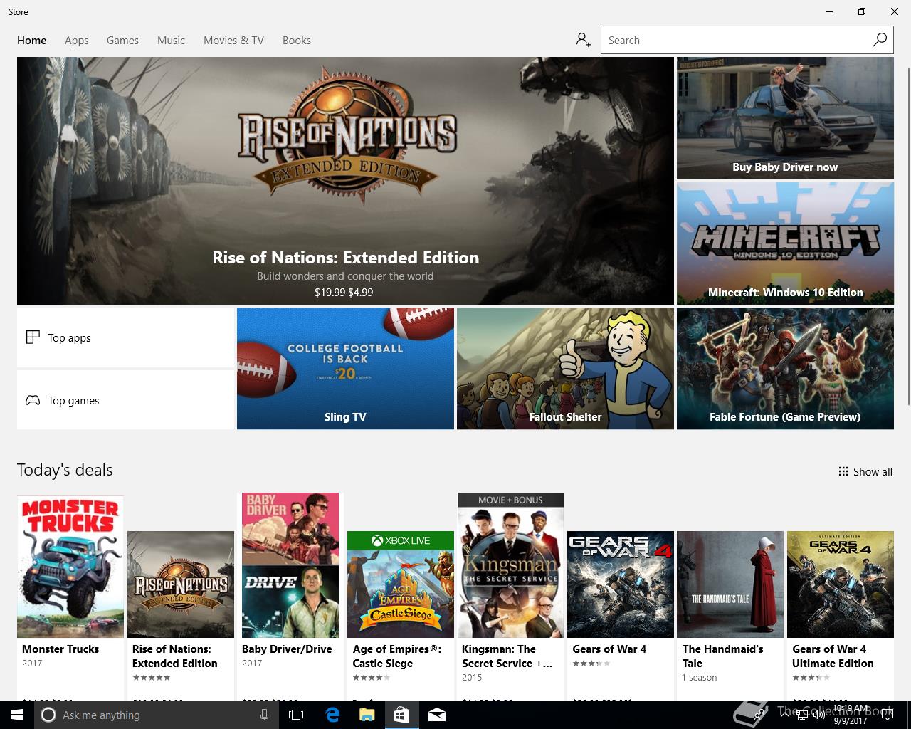Open the Today's deals heading
The width and height of the screenshot is (911, 729).
point(65,470)
